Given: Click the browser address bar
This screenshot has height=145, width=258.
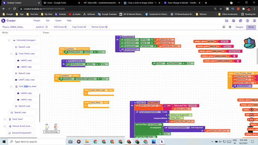Looking at the screenshot, I should pos(117,9).
